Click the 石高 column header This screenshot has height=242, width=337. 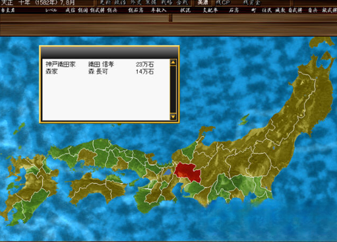coord(233,10)
